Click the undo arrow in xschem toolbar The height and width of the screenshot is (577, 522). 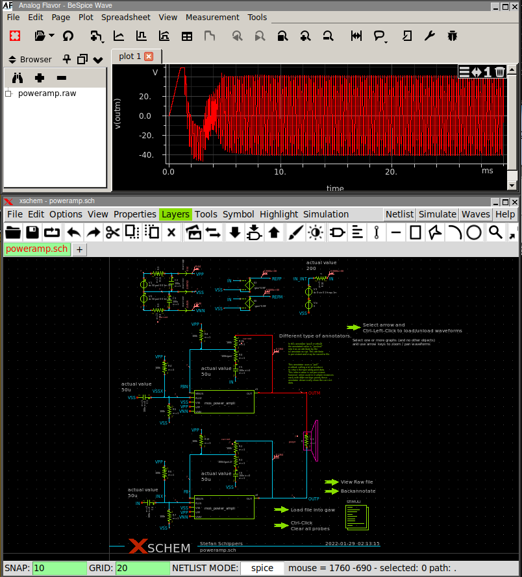point(73,232)
